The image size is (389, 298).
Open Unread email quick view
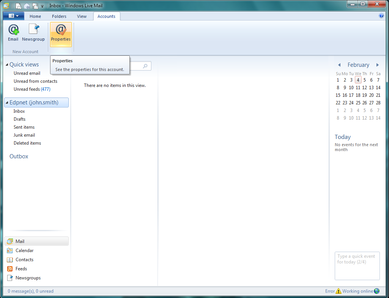point(27,73)
